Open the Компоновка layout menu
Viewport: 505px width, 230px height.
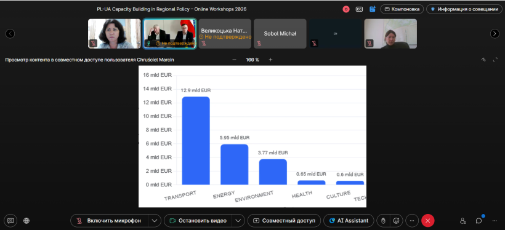(x=402, y=9)
